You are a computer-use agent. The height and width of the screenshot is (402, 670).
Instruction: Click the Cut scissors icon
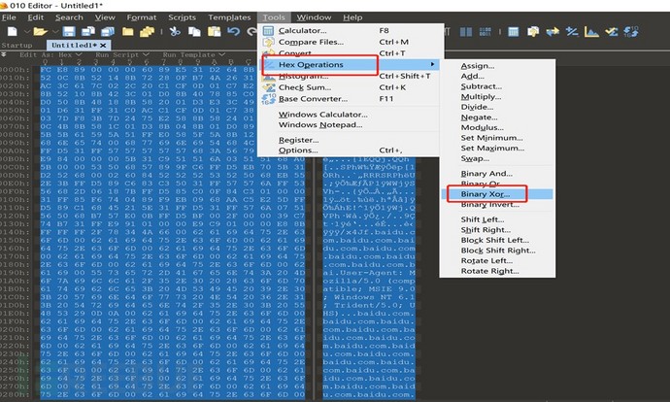(175, 32)
